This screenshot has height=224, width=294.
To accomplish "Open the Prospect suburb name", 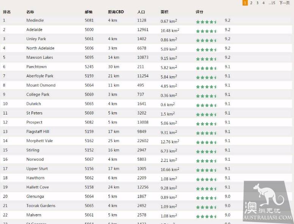I will click(x=34, y=122).
